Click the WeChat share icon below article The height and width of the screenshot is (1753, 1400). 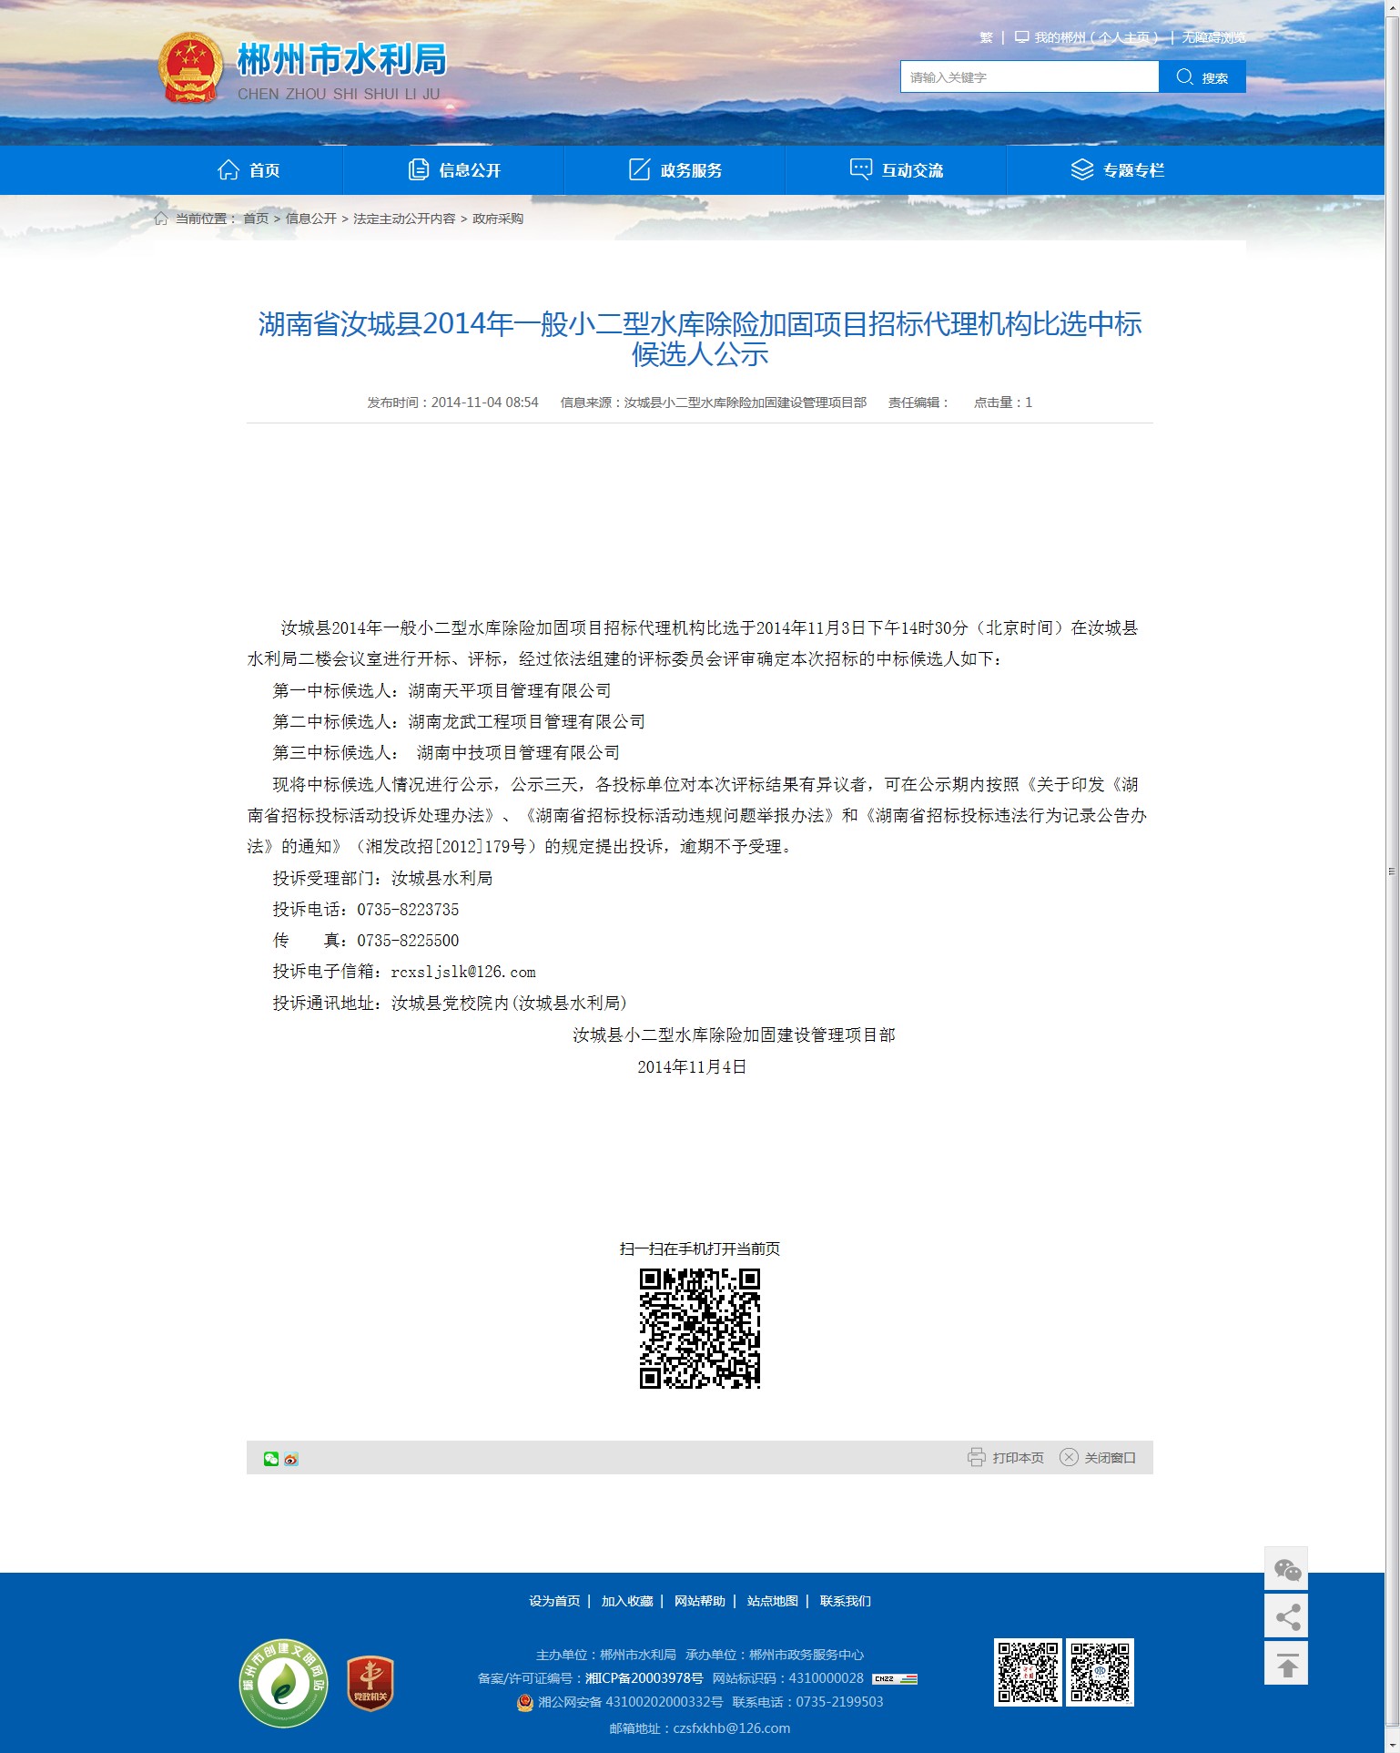coord(270,1459)
